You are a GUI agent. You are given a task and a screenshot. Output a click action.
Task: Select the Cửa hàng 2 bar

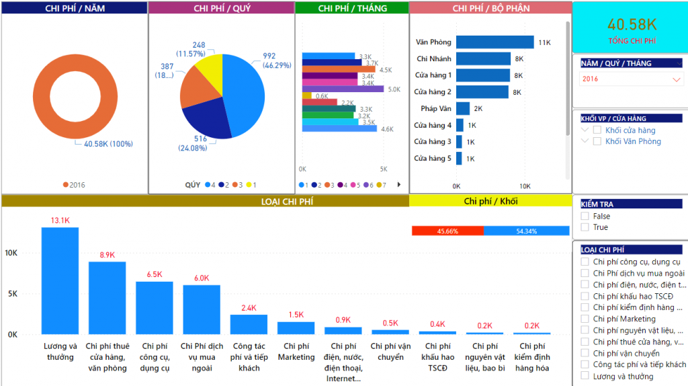[x=482, y=91]
